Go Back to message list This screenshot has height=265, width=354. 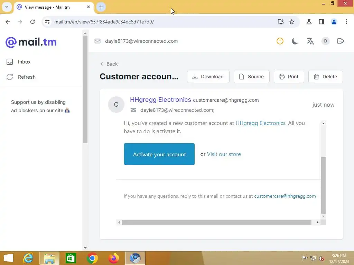tap(109, 64)
